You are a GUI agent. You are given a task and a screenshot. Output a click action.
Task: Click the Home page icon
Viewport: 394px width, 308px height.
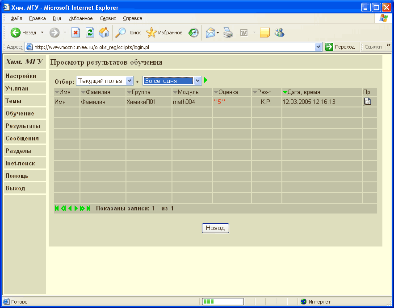point(104,33)
